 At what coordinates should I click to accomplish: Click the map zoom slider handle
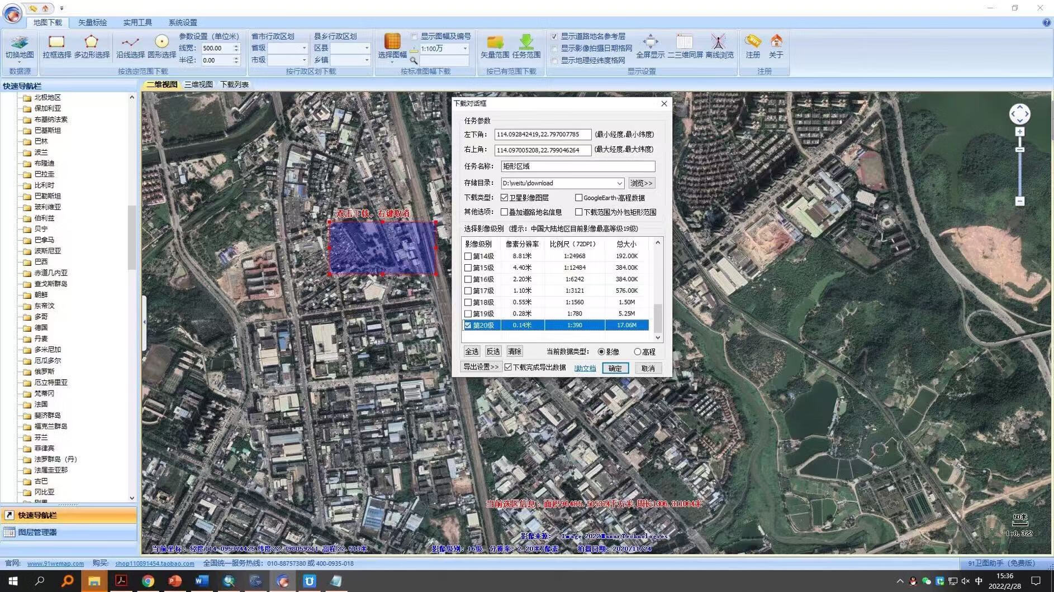(1019, 150)
